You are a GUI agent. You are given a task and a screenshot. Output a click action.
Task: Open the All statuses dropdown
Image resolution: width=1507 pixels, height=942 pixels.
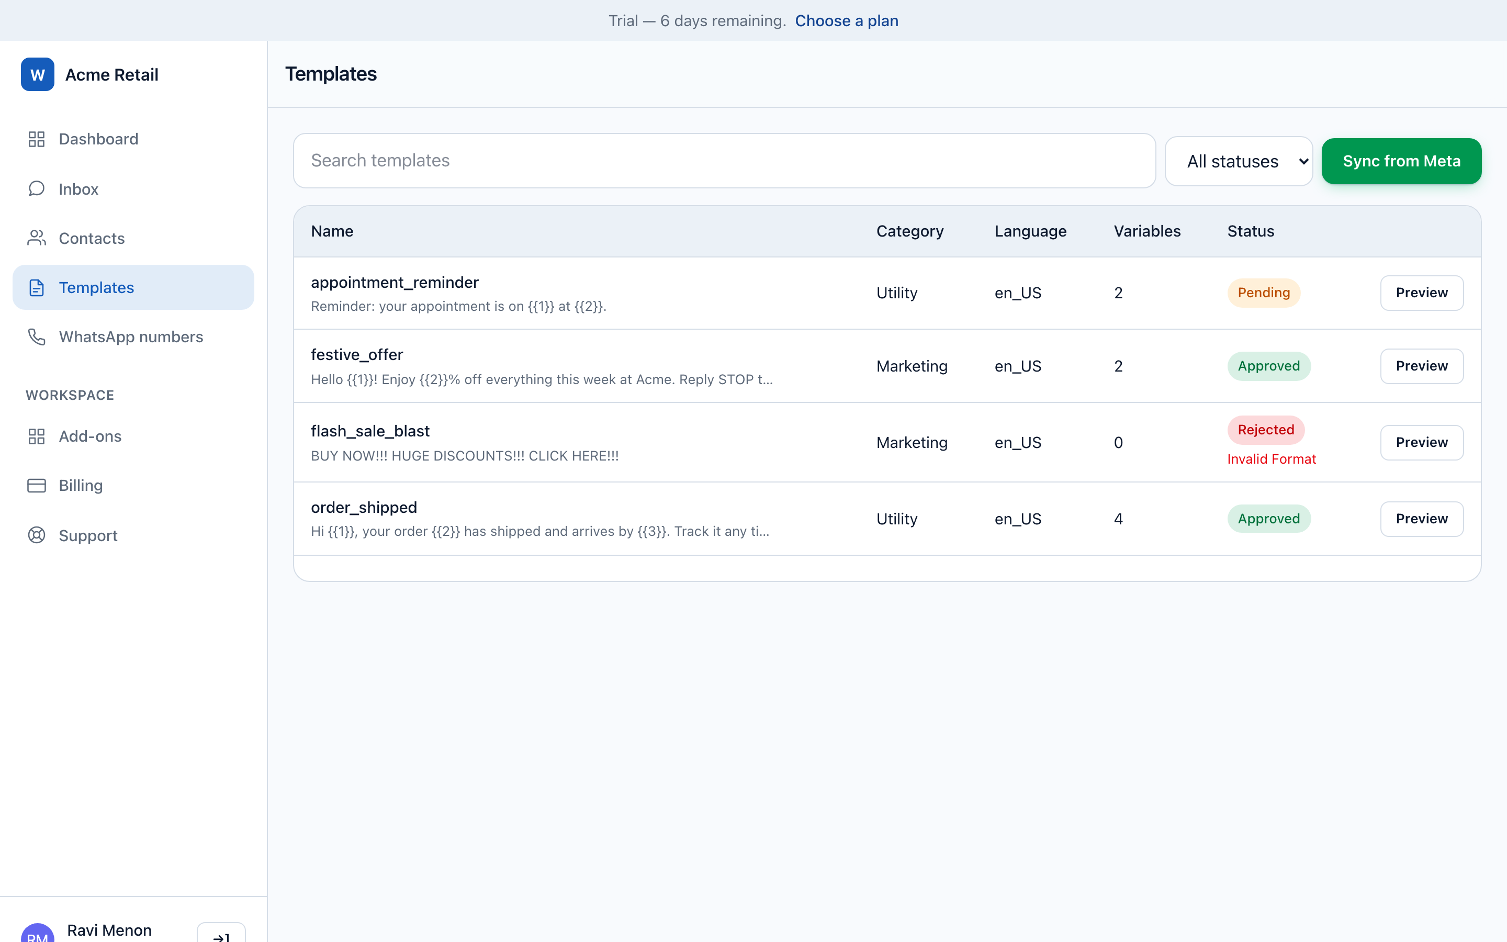point(1239,161)
